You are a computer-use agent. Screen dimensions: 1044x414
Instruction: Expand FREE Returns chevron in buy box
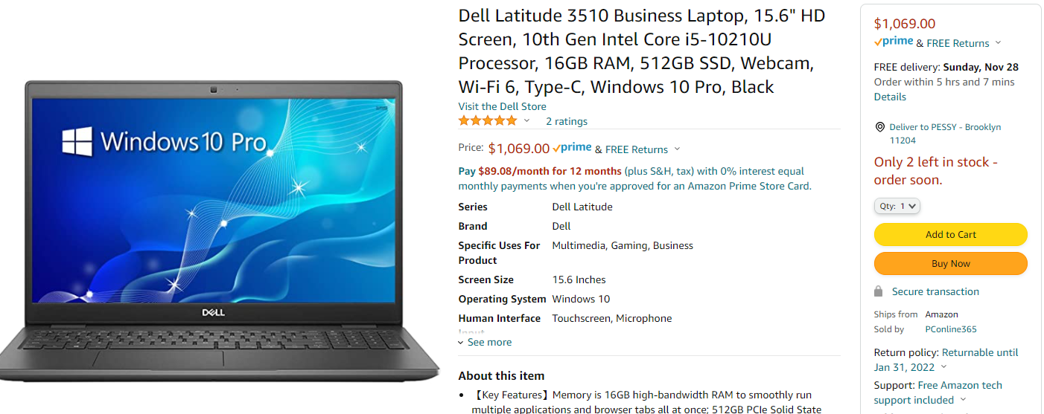coord(998,43)
